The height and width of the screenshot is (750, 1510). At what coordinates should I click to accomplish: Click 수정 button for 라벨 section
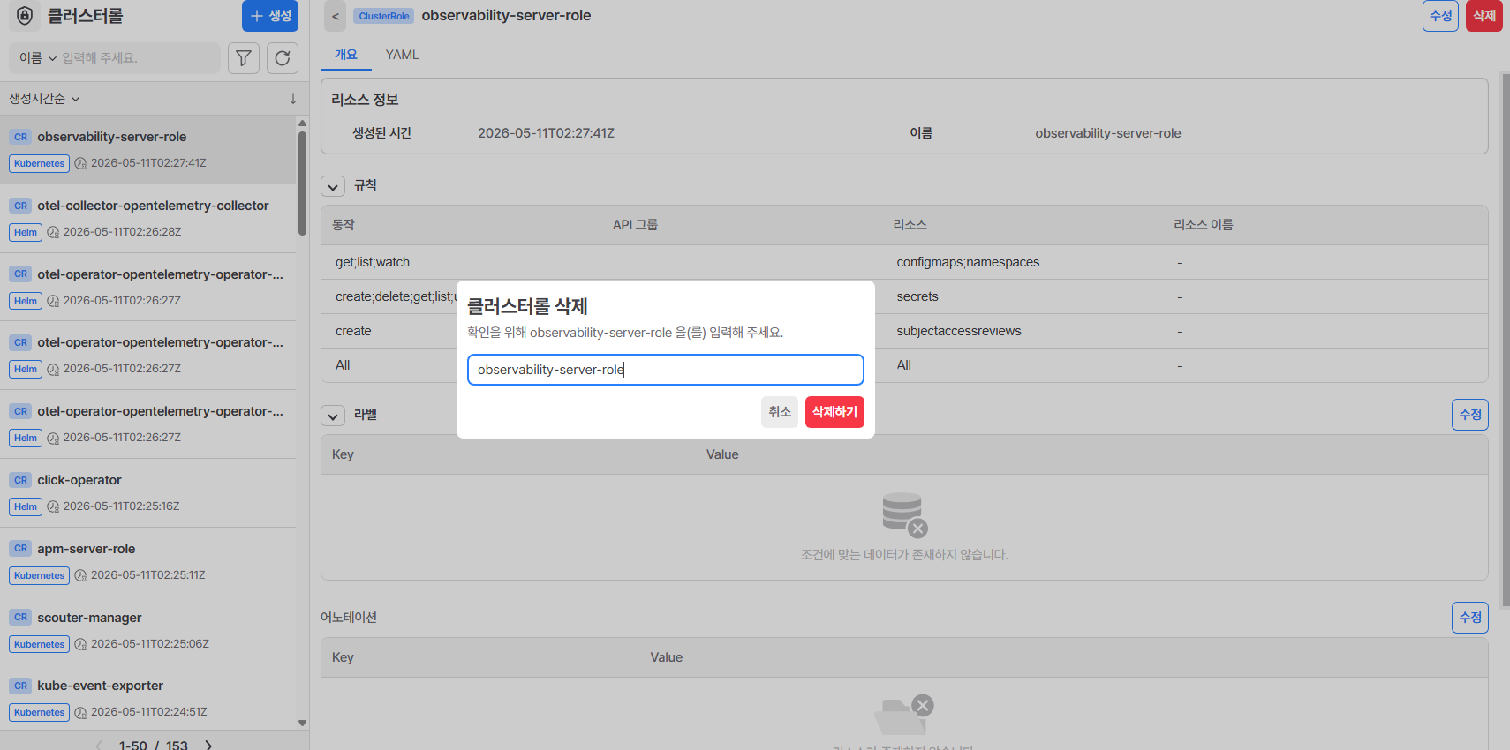1470,415
